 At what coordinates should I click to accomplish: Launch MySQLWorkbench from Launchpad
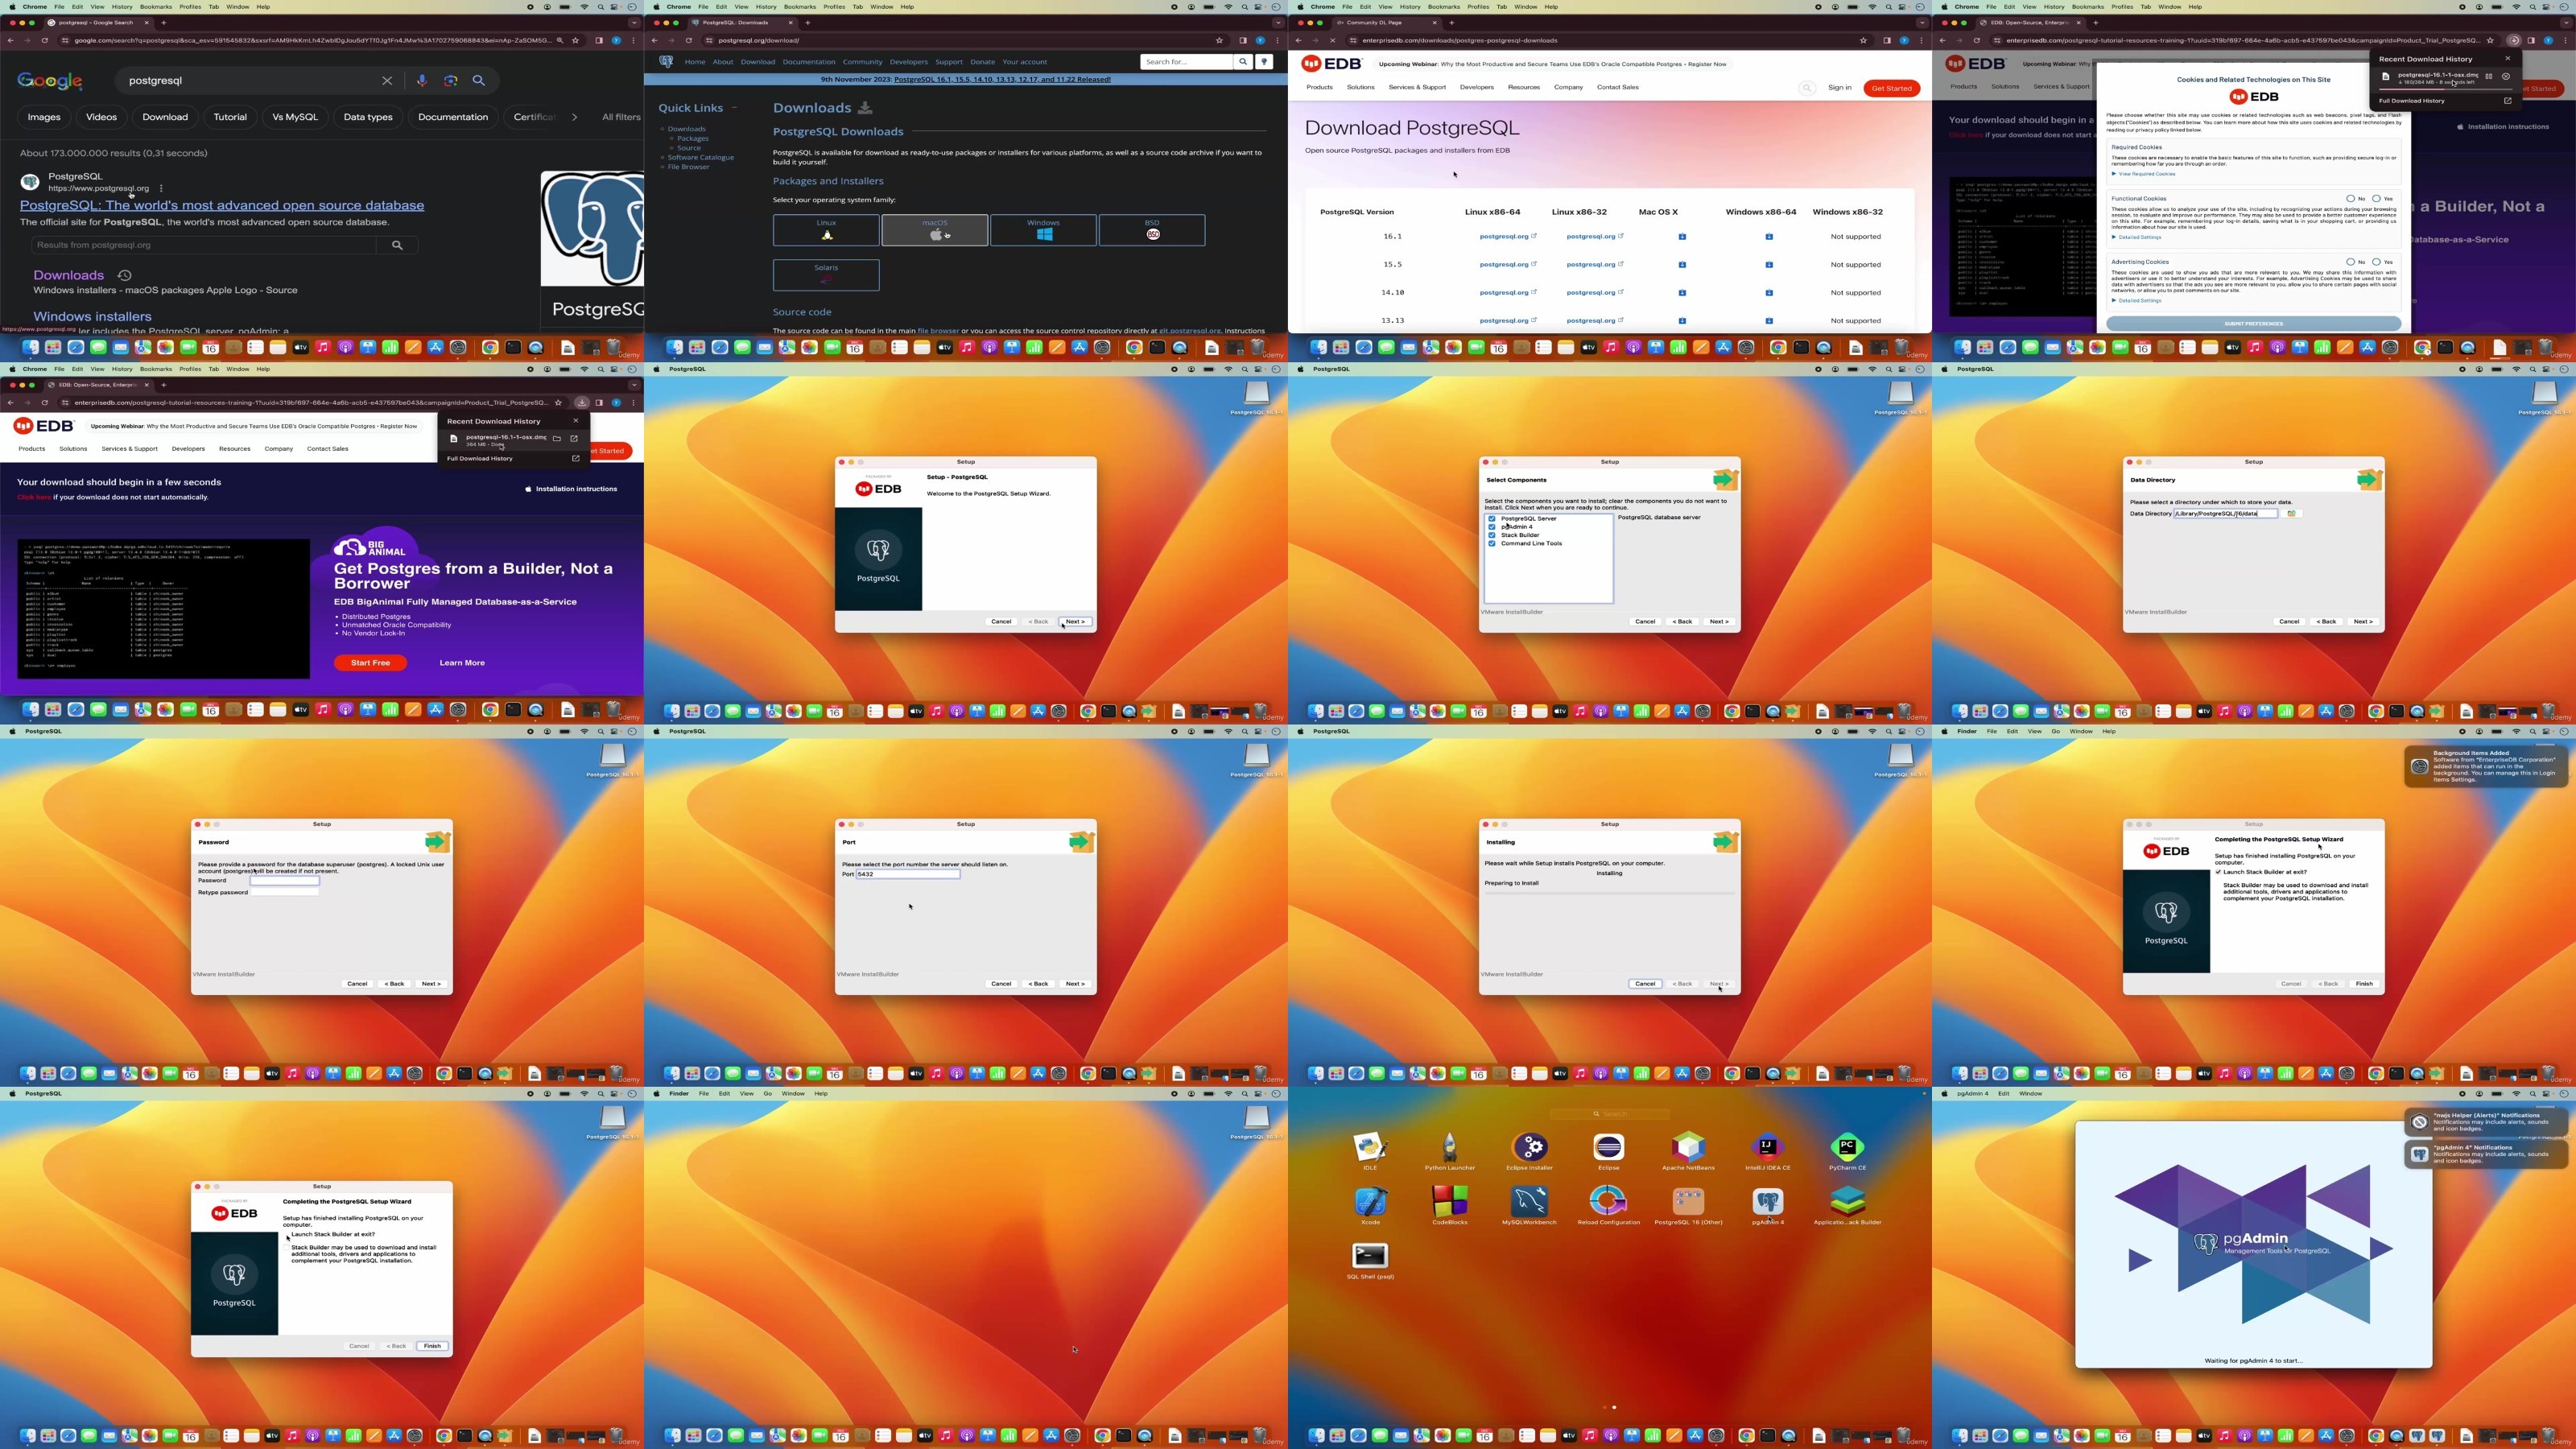pos(1529,1202)
